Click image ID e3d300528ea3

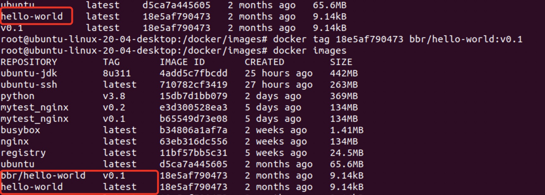point(193,108)
